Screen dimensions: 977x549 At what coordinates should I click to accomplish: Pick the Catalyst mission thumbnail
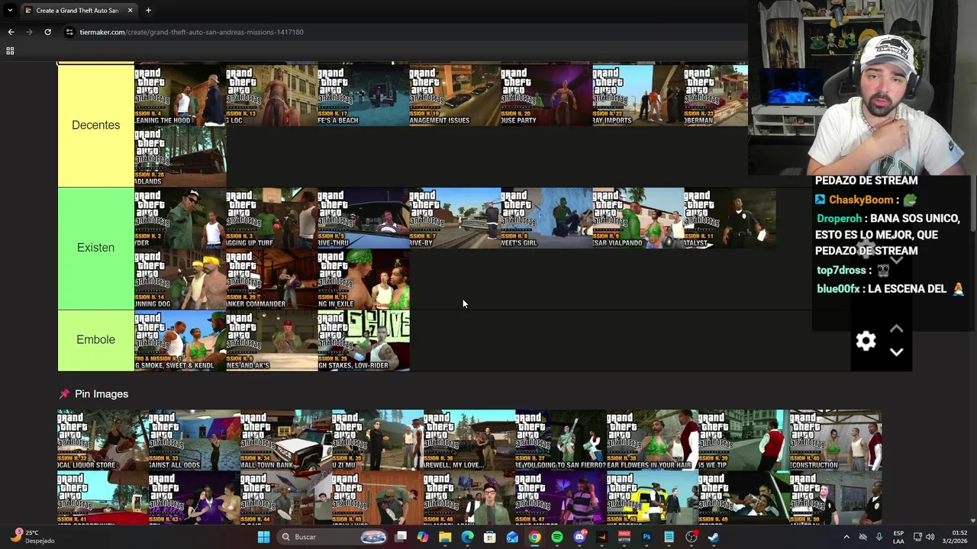(730, 218)
